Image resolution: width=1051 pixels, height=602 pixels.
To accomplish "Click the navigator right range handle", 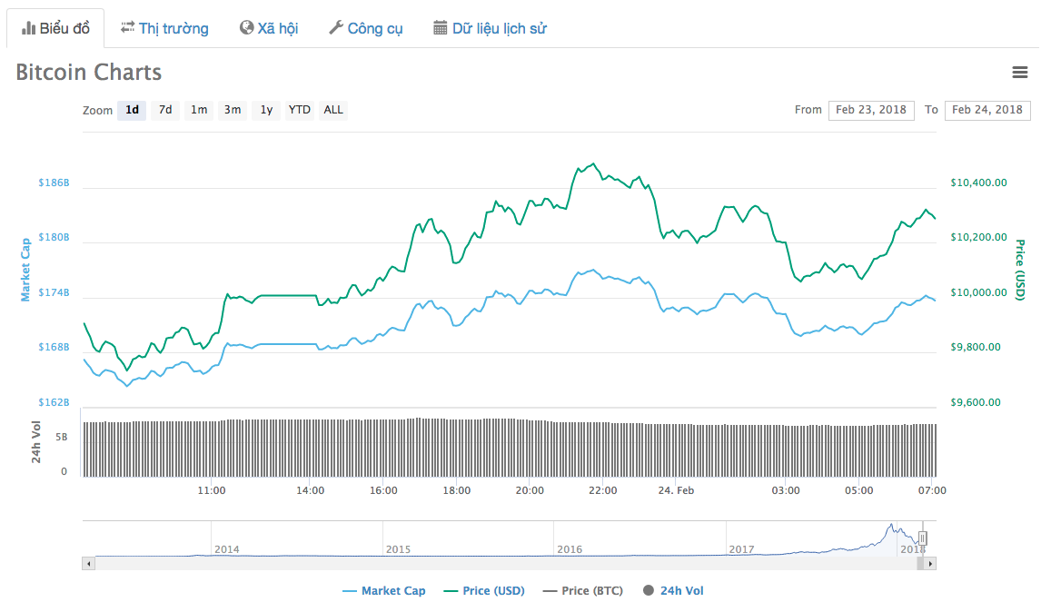I will (x=922, y=538).
